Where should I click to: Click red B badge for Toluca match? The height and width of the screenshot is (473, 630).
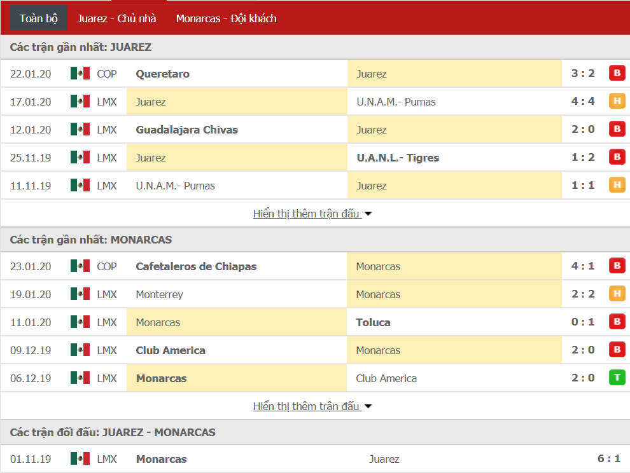point(617,322)
